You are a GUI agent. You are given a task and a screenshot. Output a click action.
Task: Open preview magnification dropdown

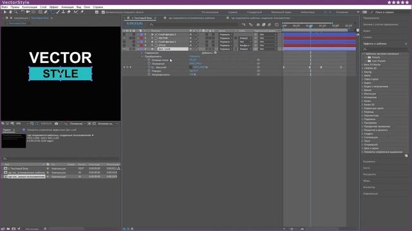(22, 124)
